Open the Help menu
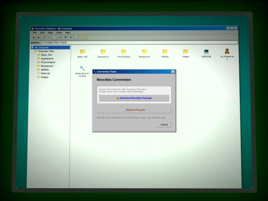 click(x=67, y=33)
